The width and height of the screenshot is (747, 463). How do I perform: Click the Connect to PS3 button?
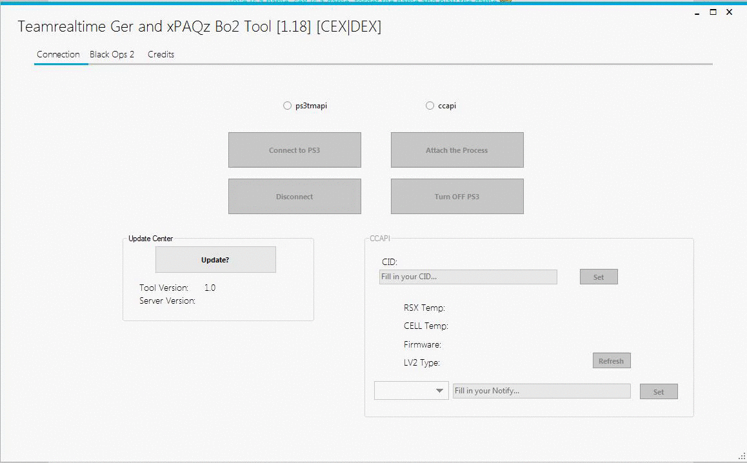point(294,150)
